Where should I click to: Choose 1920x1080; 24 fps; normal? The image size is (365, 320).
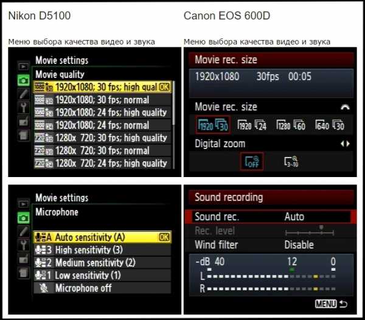click(102, 125)
